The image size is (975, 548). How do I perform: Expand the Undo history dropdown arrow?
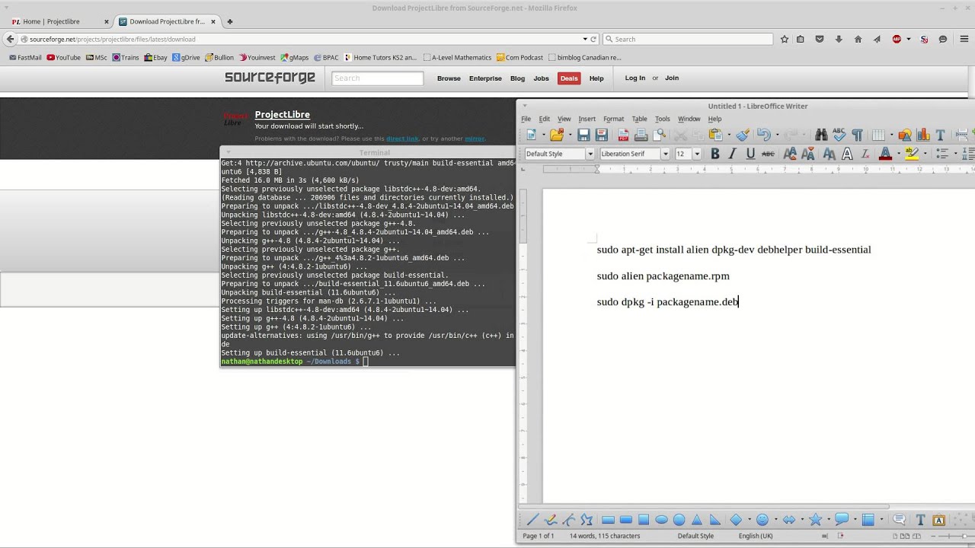[778, 135]
